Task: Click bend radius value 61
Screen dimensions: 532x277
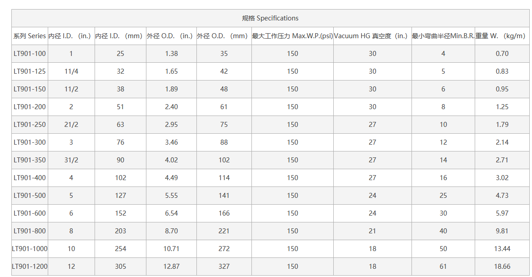Action: tap(443, 267)
